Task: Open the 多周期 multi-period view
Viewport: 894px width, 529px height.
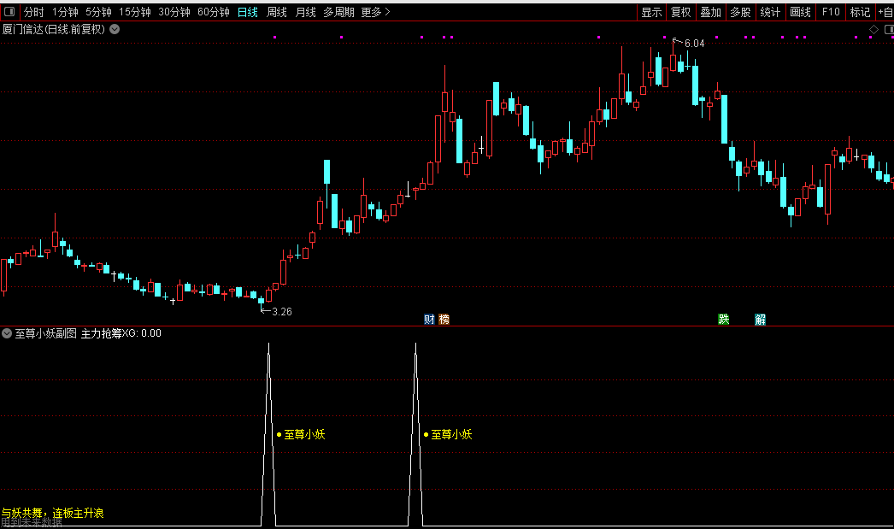Action: click(x=338, y=12)
